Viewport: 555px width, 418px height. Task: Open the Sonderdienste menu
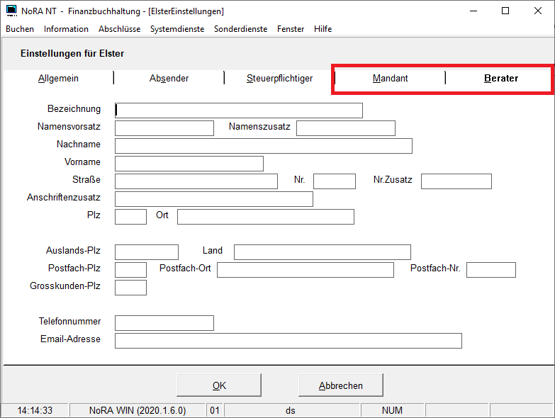pos(240,29)
